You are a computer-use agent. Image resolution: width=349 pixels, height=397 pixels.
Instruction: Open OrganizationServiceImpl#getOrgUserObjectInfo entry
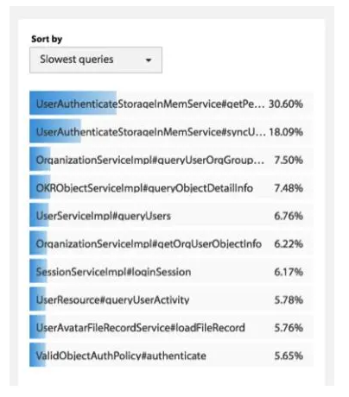click(171, 243)
